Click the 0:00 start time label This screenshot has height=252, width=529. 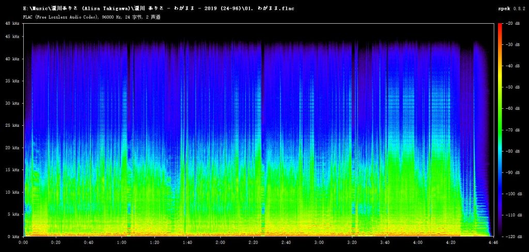coord(24,242)
